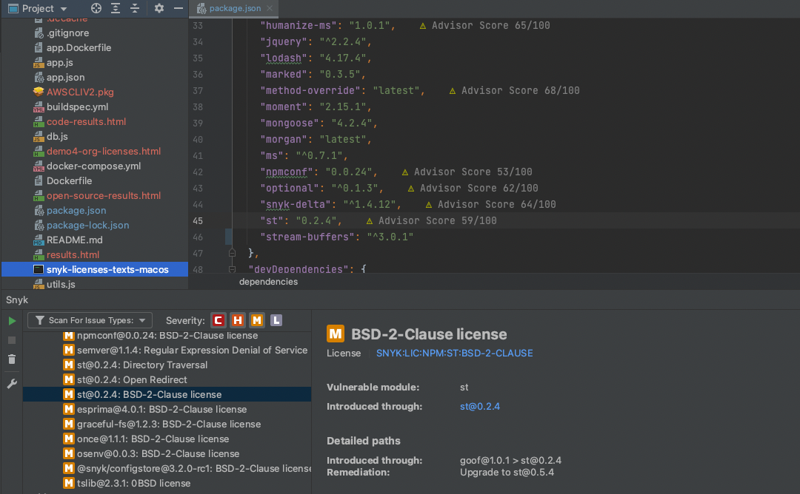Collapse devDependencies fold marker at line 48
The width and height of the screenshot is (800, 494).
click(232, 269)
